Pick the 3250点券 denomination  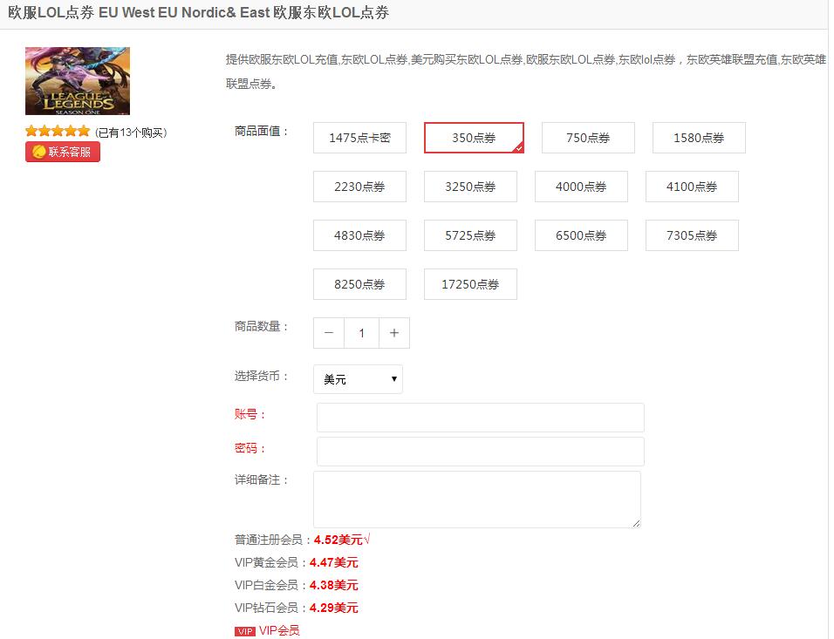coord(470,187)
